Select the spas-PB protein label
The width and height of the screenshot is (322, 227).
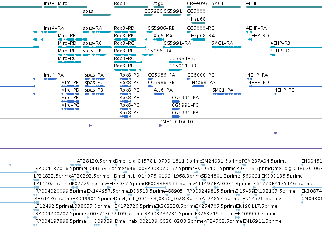point(94,90)
